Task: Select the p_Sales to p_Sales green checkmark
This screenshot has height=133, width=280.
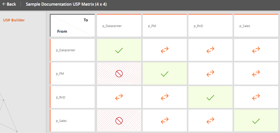Action: click(256, 121)
